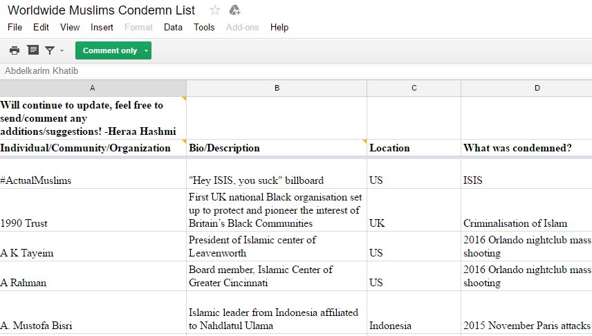The height and width of the screenshot is (336, 592).
Task: Click the list view toolbar icon
Action: pos(33,50)
